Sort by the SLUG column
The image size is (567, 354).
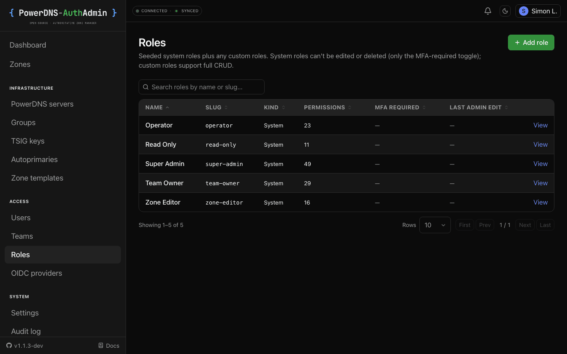point(217,107)
